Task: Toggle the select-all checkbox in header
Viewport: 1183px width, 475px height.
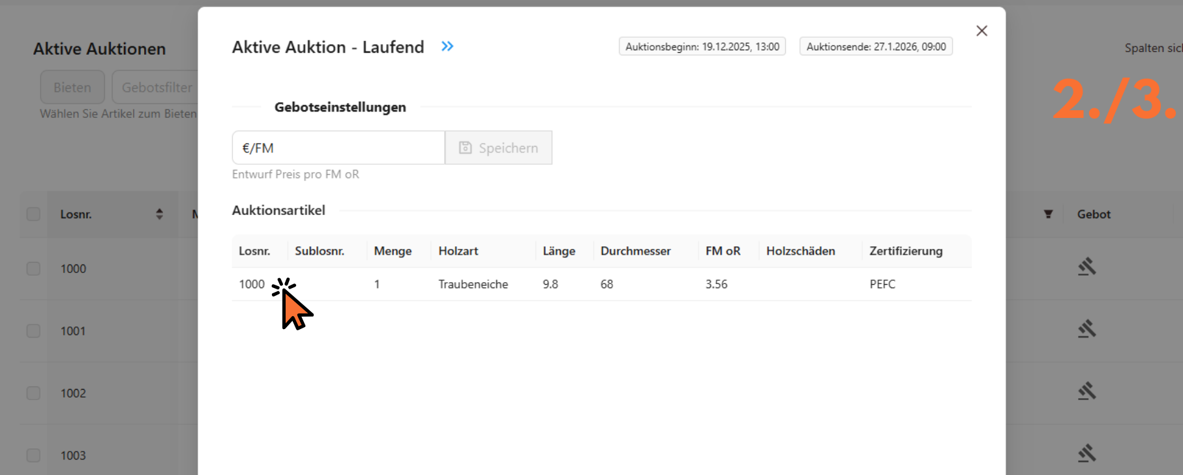Action: tap(33, 214)
